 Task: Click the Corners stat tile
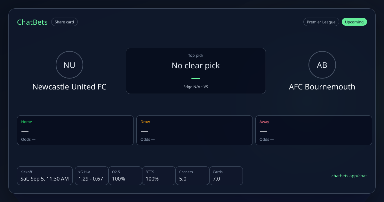192,176
